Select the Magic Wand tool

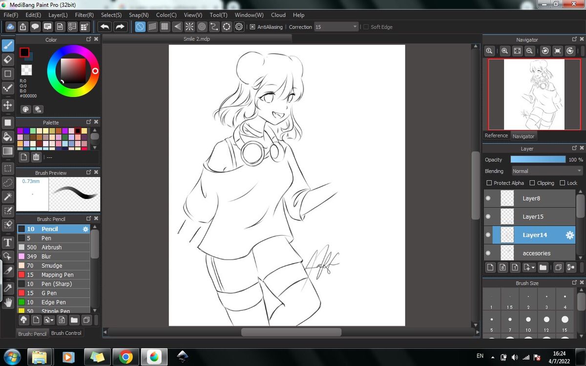click(8, 197)
